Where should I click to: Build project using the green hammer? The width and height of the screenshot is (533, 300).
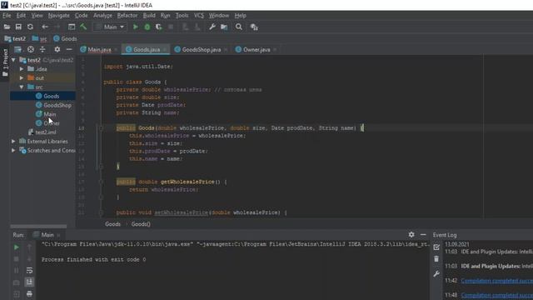[x=83, y=27]
